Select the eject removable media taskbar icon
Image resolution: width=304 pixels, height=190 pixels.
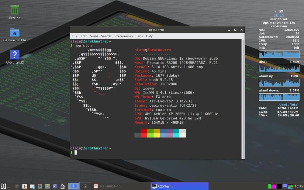click(x=40, y=186)
